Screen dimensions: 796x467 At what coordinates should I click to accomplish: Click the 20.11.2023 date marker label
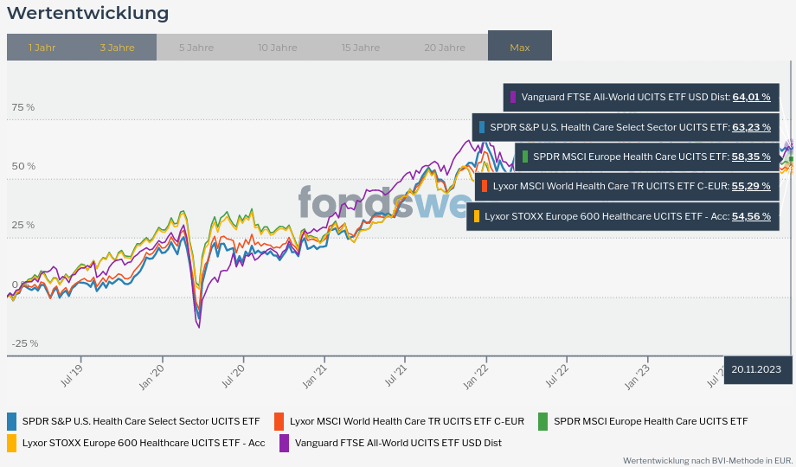pyautogui.click(x=755, y=369)
